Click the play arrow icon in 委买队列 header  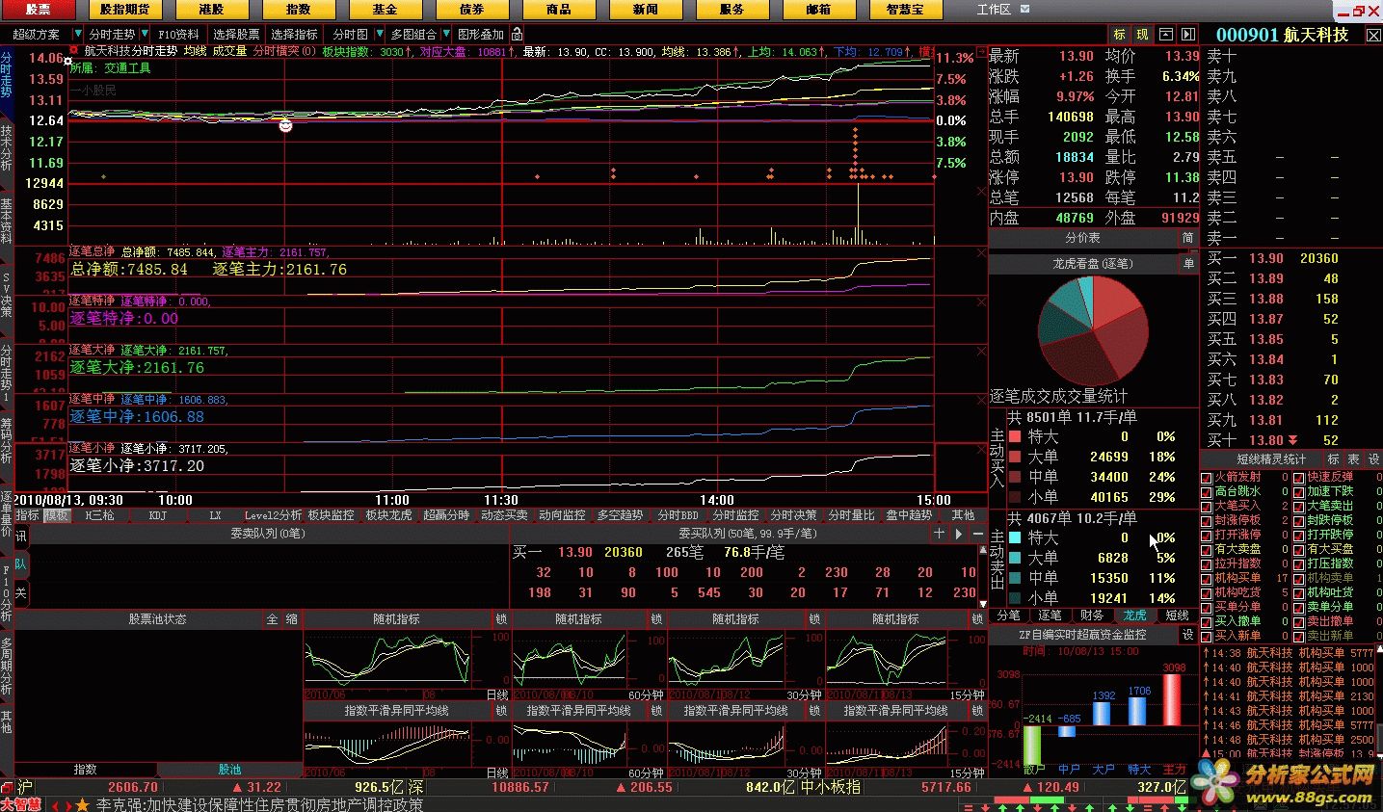point(960,533)
